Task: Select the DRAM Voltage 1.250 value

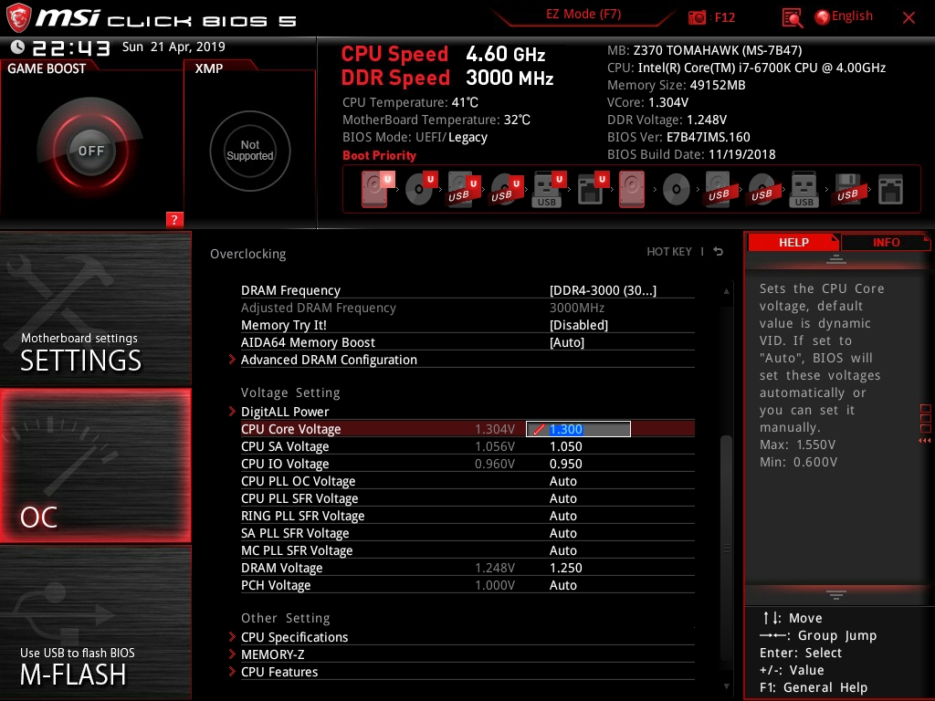Action: [x=565, y=568]
